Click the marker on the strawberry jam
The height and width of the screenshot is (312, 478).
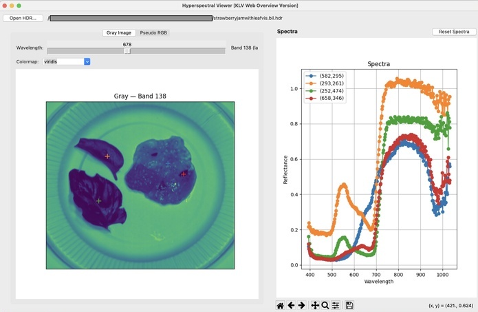point(183,174)
